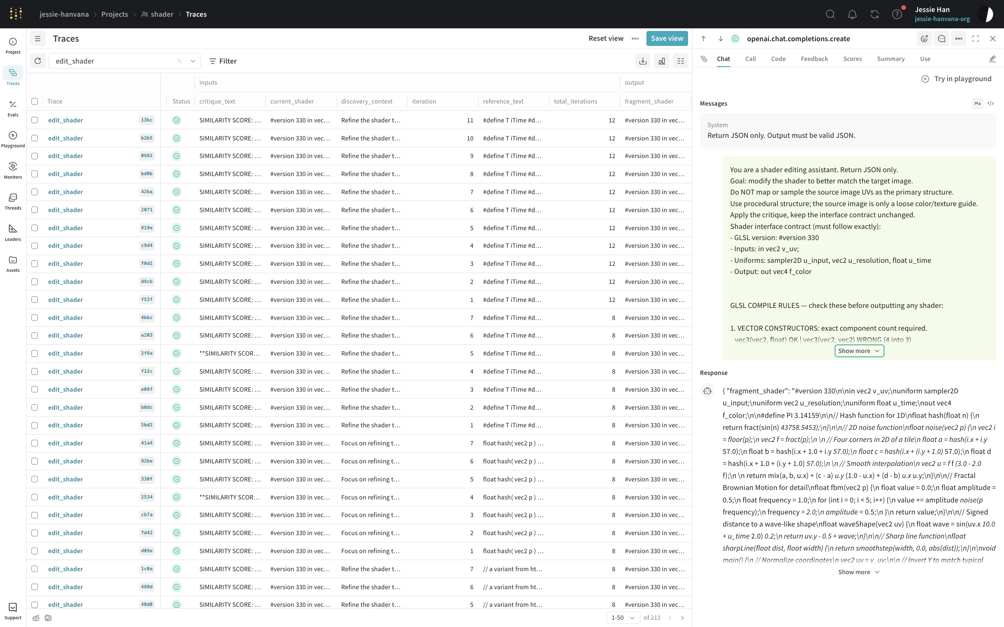This screenshot has width=1004, height=627.
Task: Refresh the traces list
Action: 38,61
